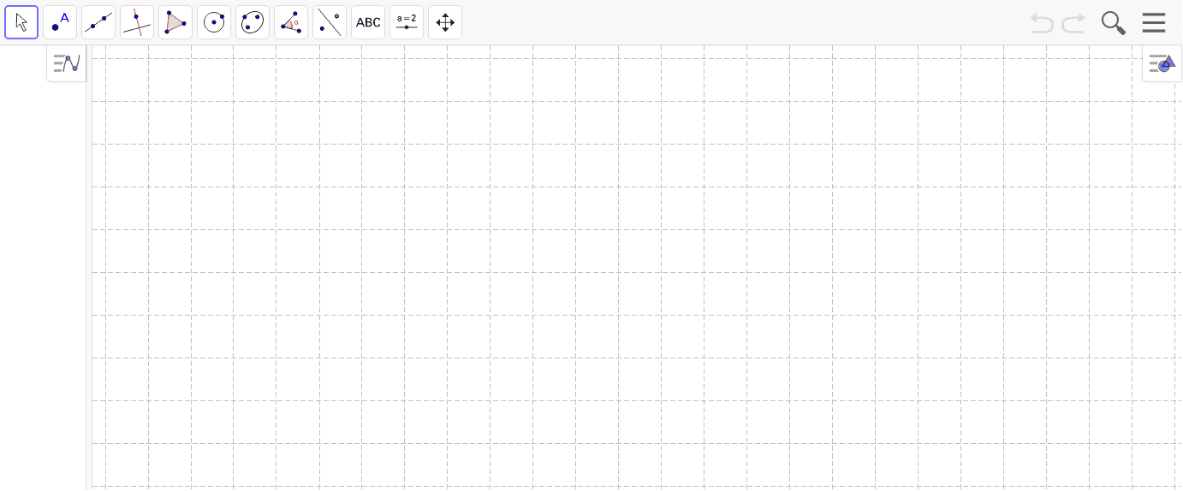Undo the last action

pos(1042,23)
